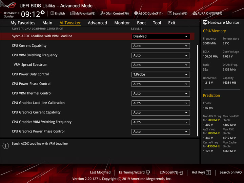The width and height of the screenshot is (244, 183).
Task: Click the 09:12 clock display
Action: (30, 14)
